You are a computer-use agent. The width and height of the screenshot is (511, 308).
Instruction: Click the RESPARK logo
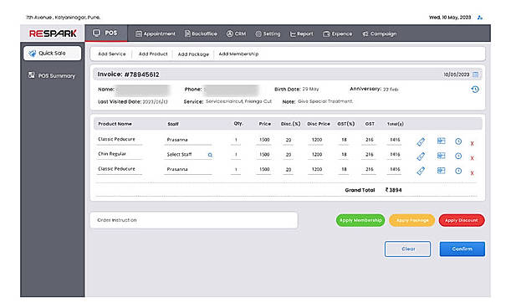pyautogui.click(x=53, y=33)
